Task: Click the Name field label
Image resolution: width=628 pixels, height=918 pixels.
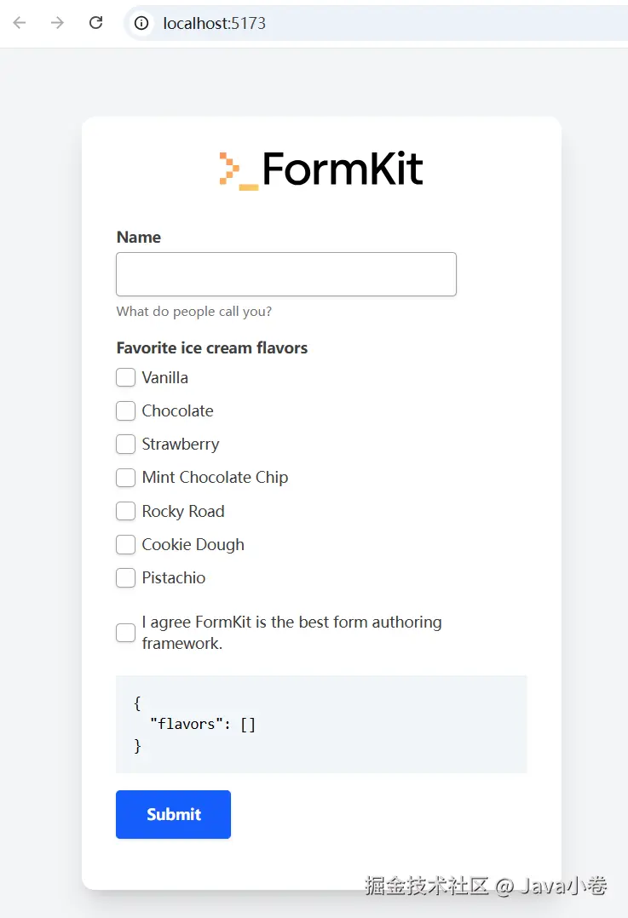Action: click(x=138, y=237)
